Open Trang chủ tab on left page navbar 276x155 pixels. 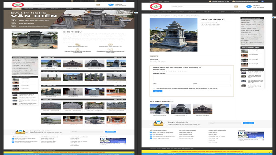click(x=17, y=9)
